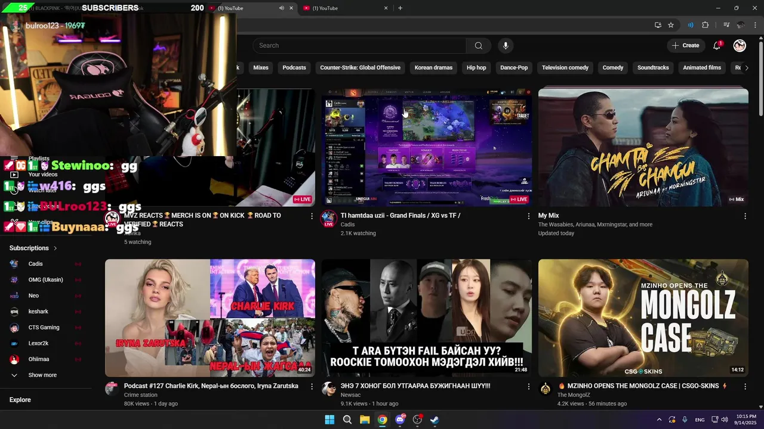The image size is (764, 429).
Task: Open three-dot options for TI hamtdaa uzii video
Action: [x=528, y=216]
